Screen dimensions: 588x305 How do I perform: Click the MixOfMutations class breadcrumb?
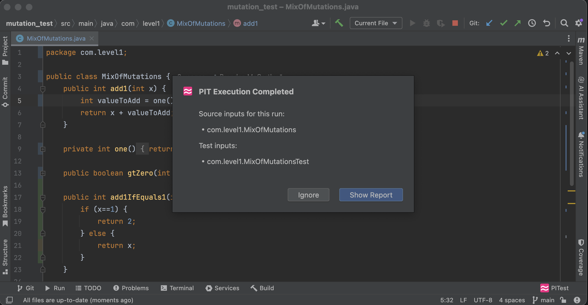pos(197,24)
